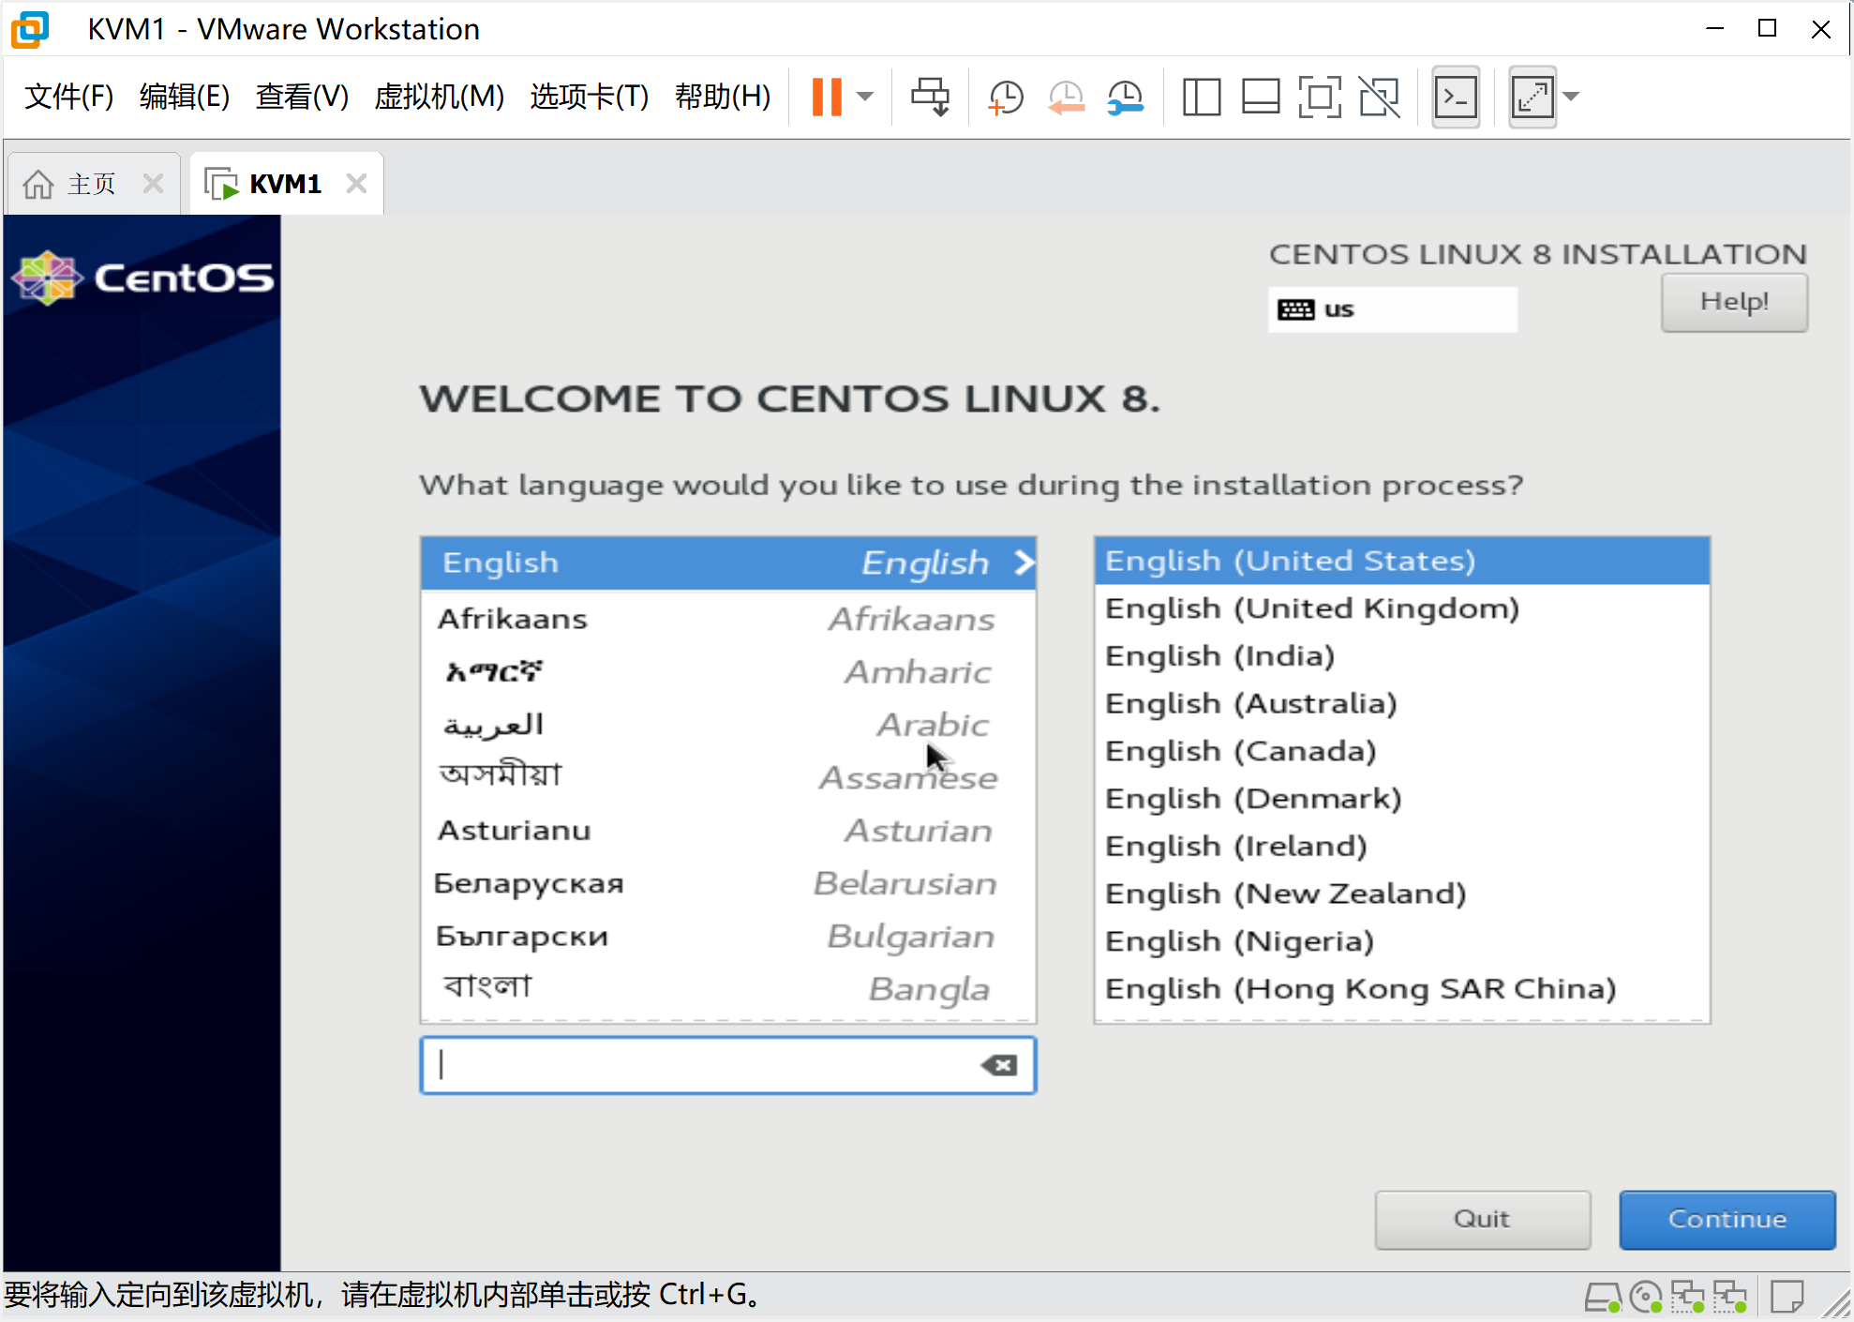The width and height of the screenshot is (1854, 1322).
Task: Expand the stretch display dropdown arrow
Action: 1572,97
